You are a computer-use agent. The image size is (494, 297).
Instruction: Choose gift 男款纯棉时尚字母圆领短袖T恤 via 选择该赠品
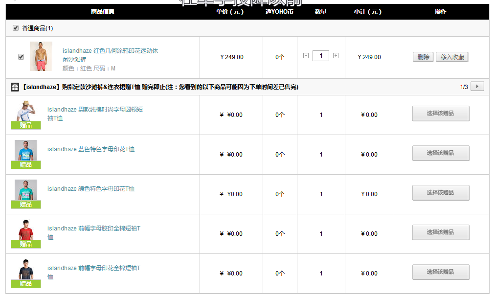point(441,114)
